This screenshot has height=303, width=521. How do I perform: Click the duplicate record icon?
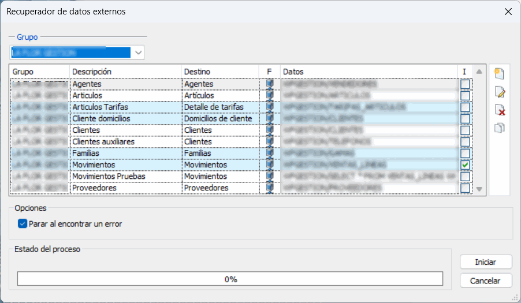pos(499,128)
